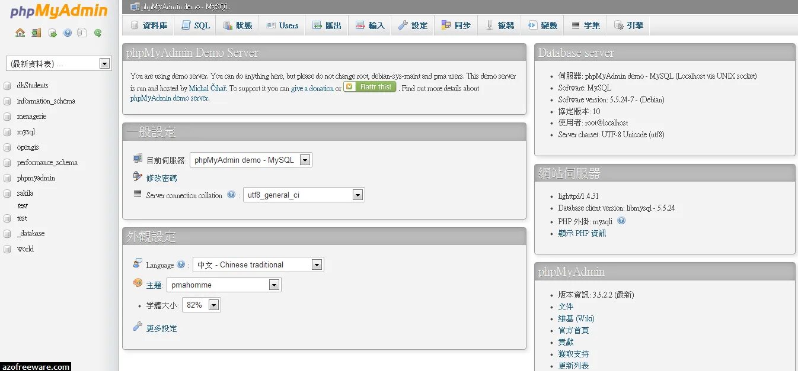Open help icon next to Server connection collation
The width and height of the screenshot is (798, 371).
[231, 194]
